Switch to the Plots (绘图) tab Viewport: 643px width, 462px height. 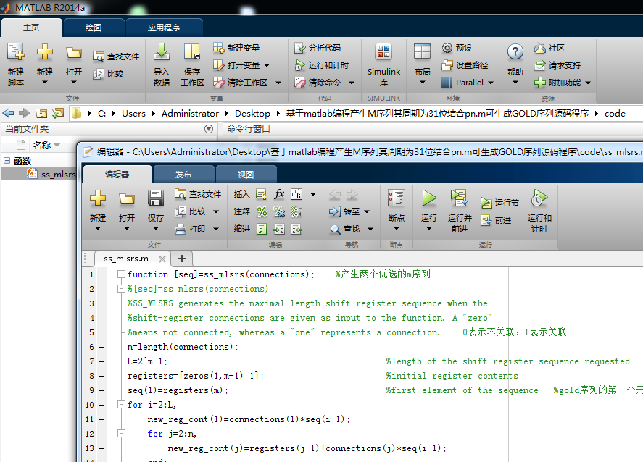coord(94,28)
